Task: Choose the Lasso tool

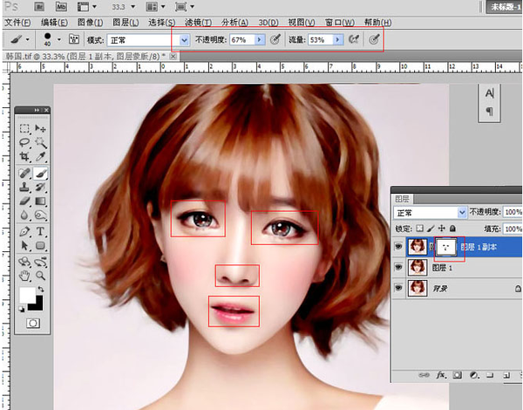Action: 25,143
